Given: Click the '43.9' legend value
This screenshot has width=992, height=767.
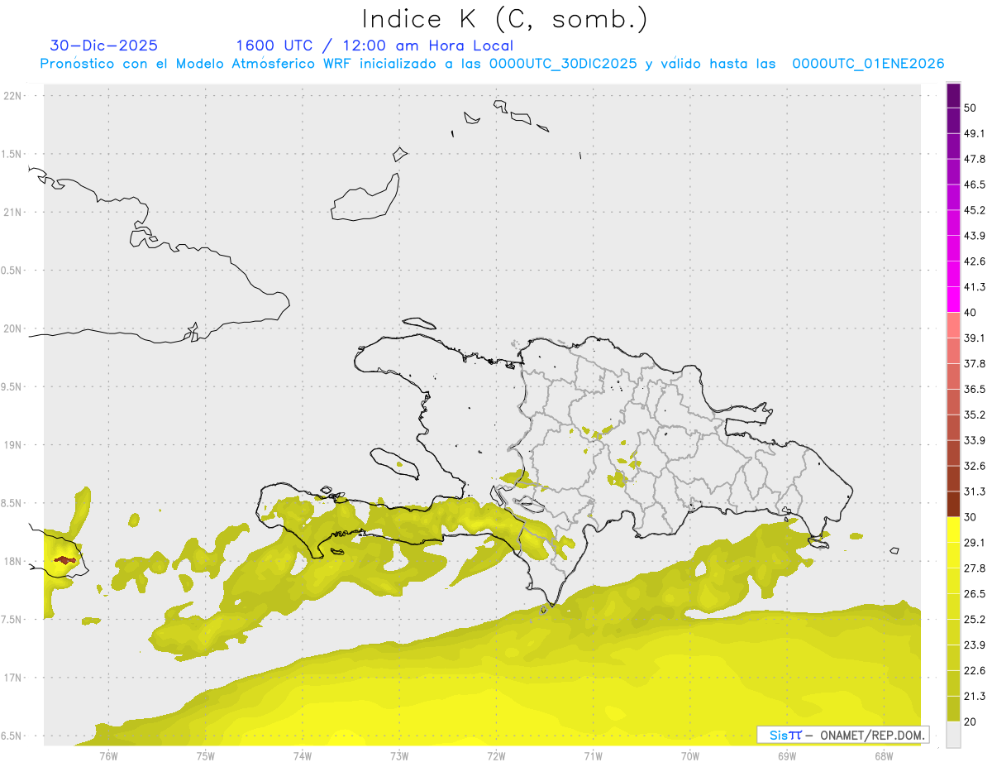Looking at the screenshot, I should pyautogui.click(x=975, y=236).
